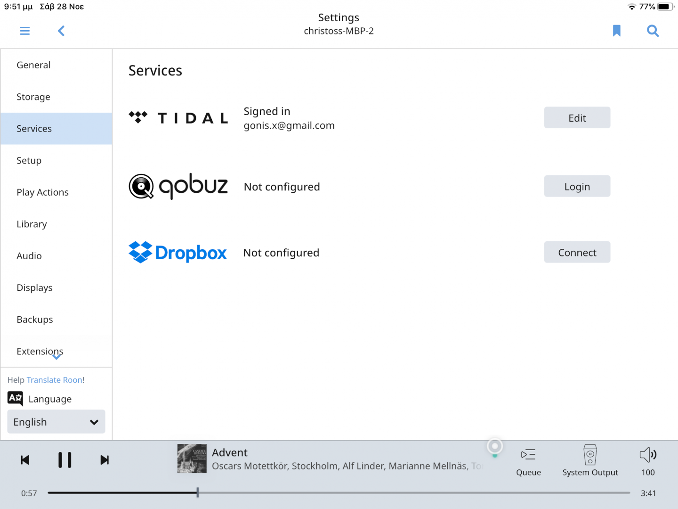Tap the Wi-Fi status icon
The height and width of the screenshot is (509, 678).
pos(632,7)
